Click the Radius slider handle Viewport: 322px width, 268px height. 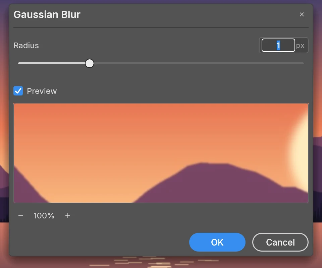(x=90, y=63)
